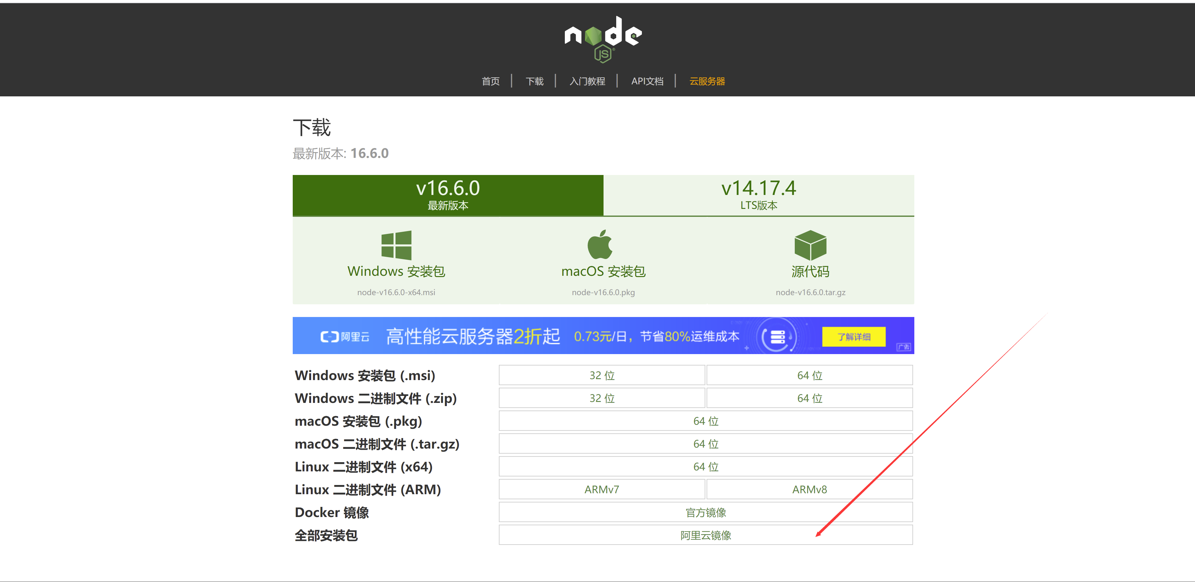1195x582 pixels.
Task: Open the 阿里云镜像 all-packages link
Action: (x=705, y=535)
